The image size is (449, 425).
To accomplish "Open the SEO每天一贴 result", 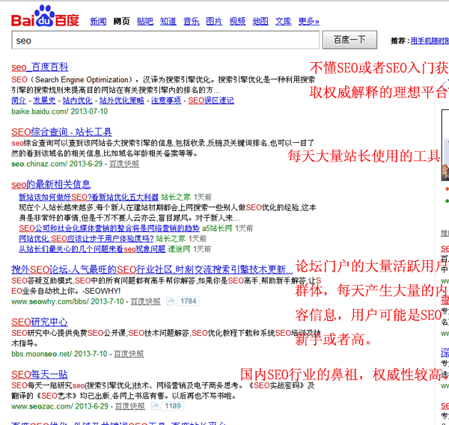I will point(40,375).
